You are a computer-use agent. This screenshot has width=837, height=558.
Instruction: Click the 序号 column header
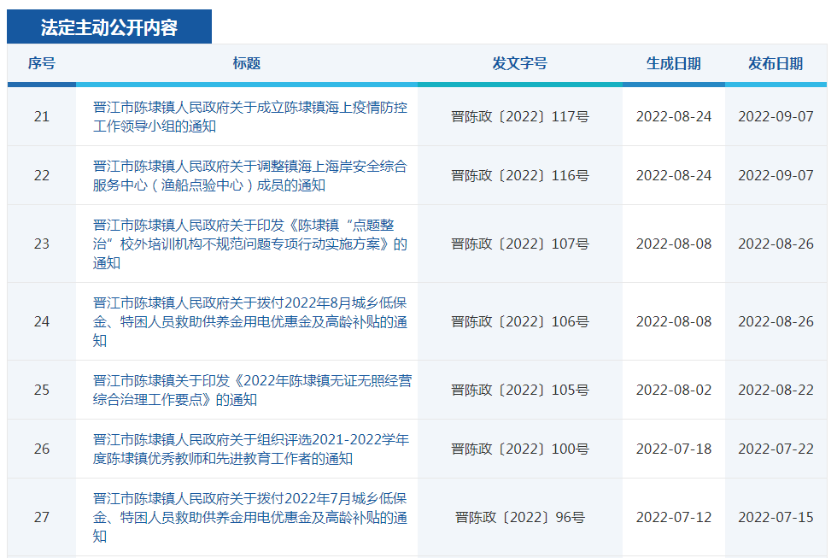(x=42, y=63)
